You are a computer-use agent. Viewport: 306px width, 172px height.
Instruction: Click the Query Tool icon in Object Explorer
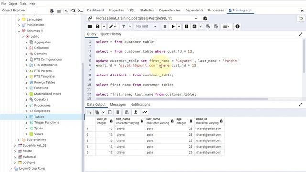52,11
